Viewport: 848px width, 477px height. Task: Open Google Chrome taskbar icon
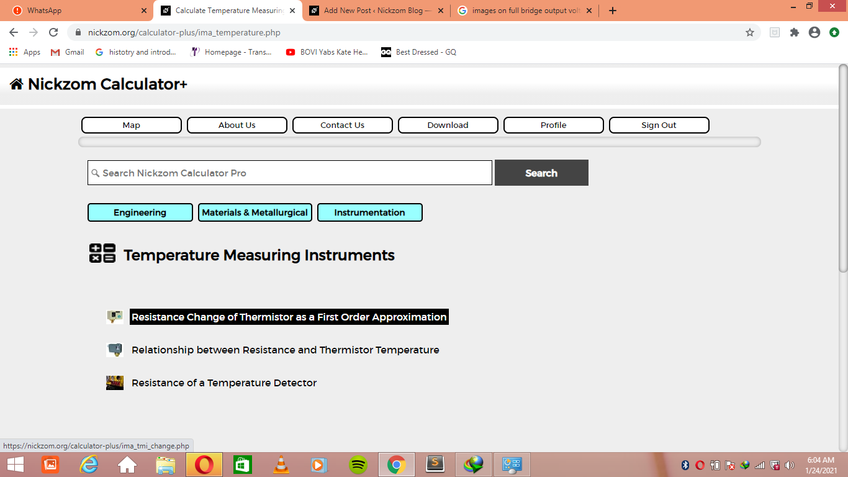[397, 465]
